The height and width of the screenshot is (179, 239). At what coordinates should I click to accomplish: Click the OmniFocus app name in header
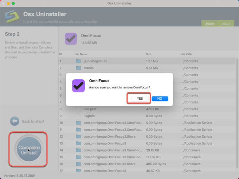91,35
